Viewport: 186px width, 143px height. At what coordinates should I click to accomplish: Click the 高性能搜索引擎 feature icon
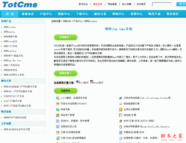point(121,104)
